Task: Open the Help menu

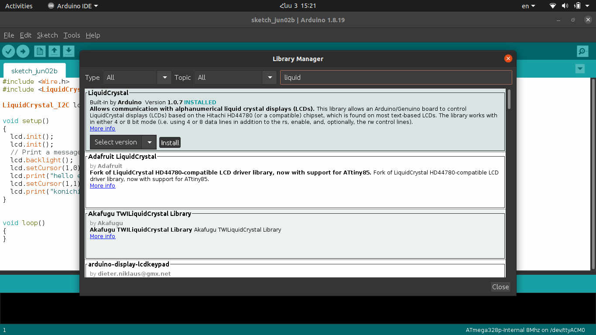Action: [93, 35]
